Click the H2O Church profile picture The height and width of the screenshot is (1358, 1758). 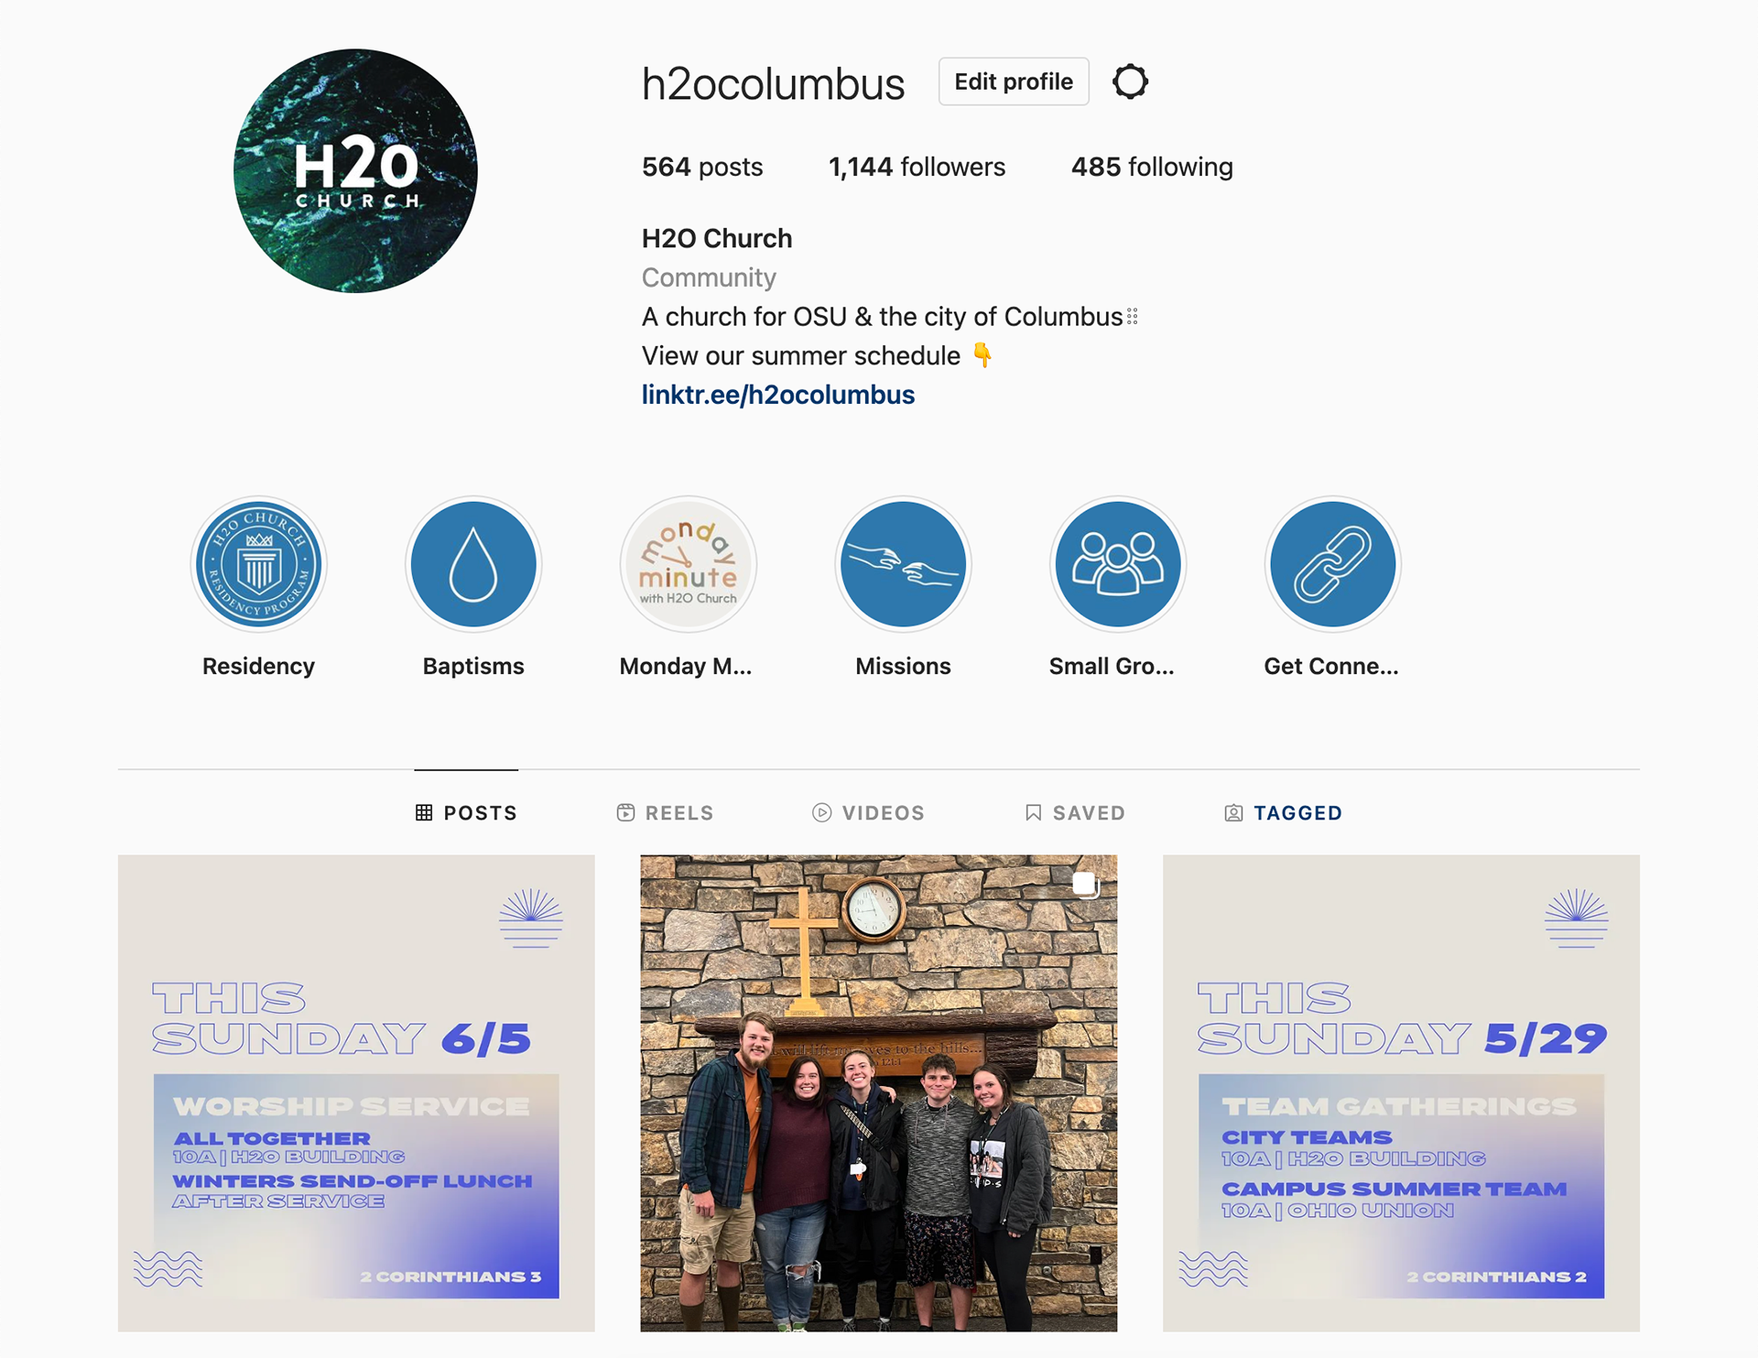[355, 171]
